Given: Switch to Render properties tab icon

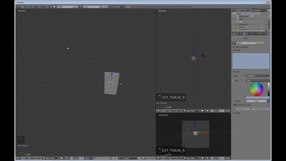Looking at the screenshot, I should (x=238, y=34).
